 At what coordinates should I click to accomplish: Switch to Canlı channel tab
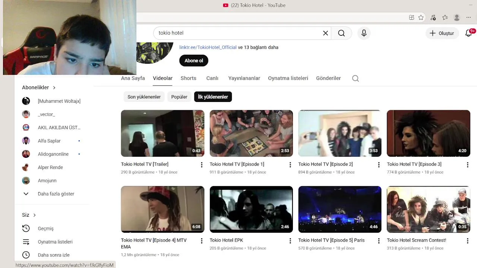point(212,78)
